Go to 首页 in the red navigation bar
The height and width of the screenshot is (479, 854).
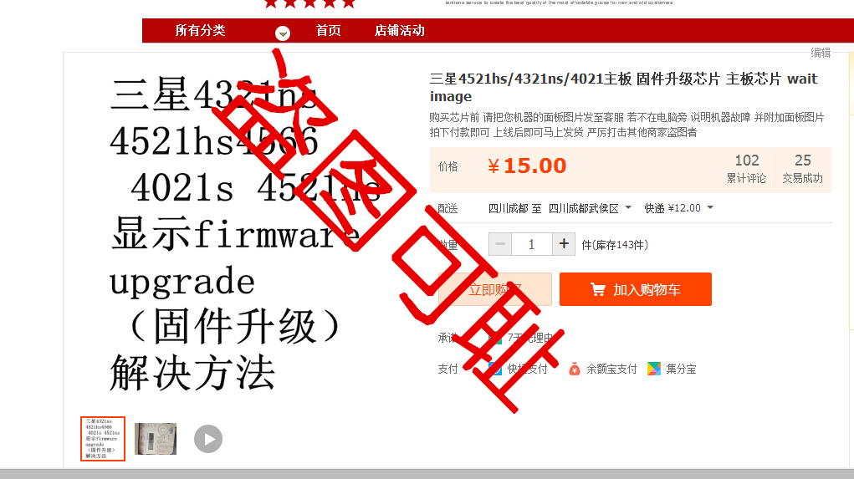point(329,30)
